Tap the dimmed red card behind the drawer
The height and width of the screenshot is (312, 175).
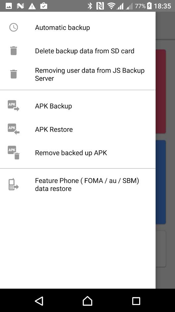pyautogui.click(x=161, y=91)
